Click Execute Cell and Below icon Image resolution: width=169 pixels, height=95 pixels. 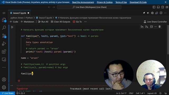click(147, 27)
